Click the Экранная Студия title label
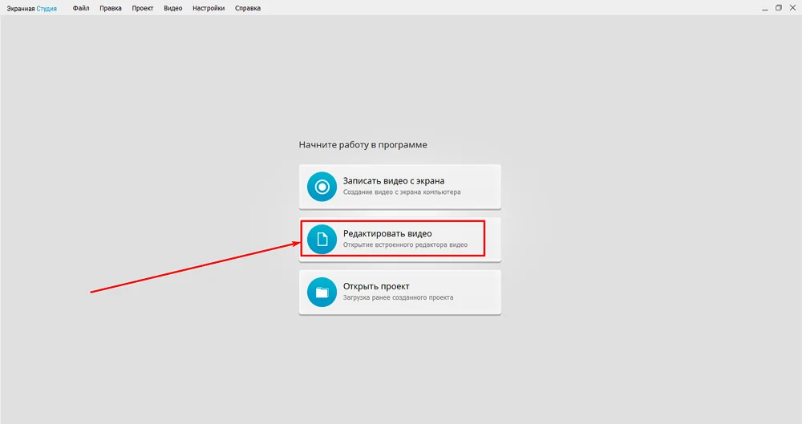 click(32, 9)
